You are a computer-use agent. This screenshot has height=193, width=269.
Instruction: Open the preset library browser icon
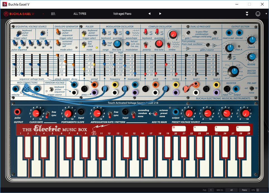tap(53, 14)
